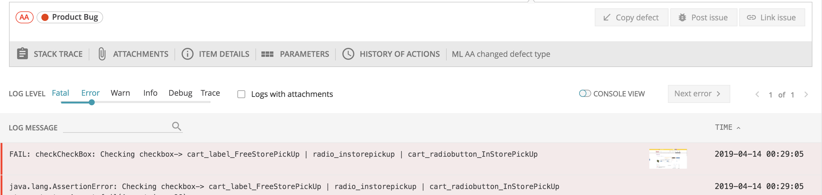This screenshot has height=195, width=822.
Task: Click the Item Details info icon
Action: (187, 54)
